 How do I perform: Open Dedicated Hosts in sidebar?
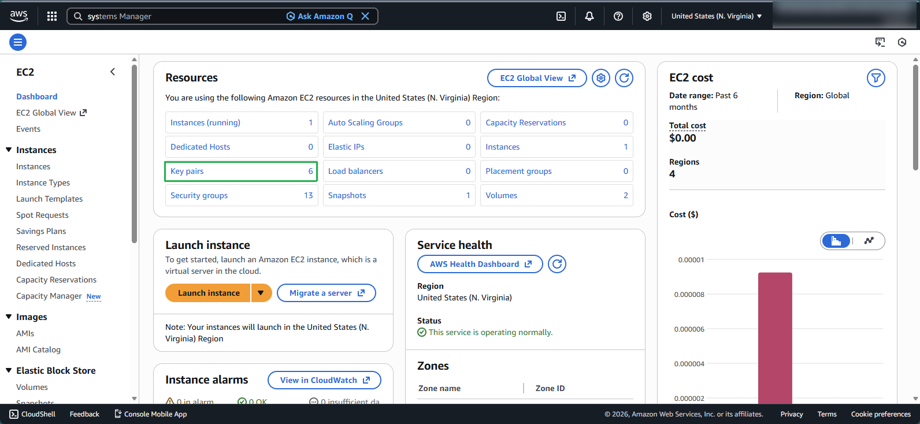tap(46, 263)
